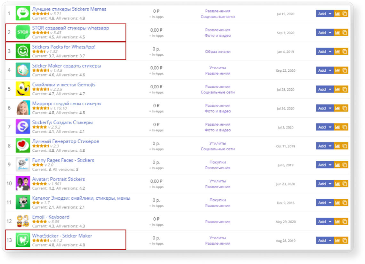Open Миррор: создай свои стикеры link

[x=67, y=103]
